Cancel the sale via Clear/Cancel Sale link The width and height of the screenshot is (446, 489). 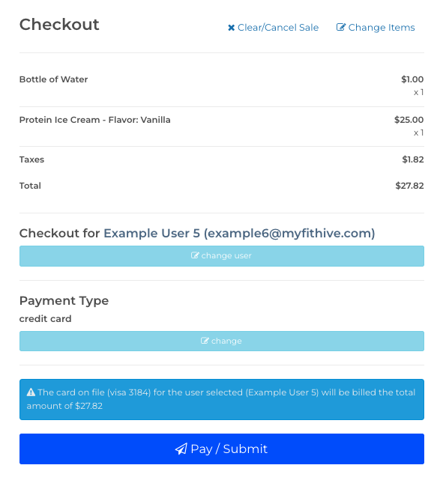[x=273, y=28]
